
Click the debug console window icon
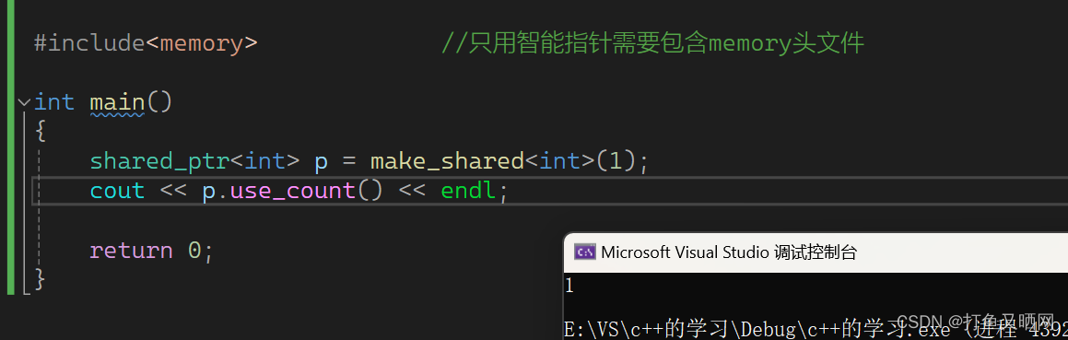pyautogui.click(x=584, y=252)
